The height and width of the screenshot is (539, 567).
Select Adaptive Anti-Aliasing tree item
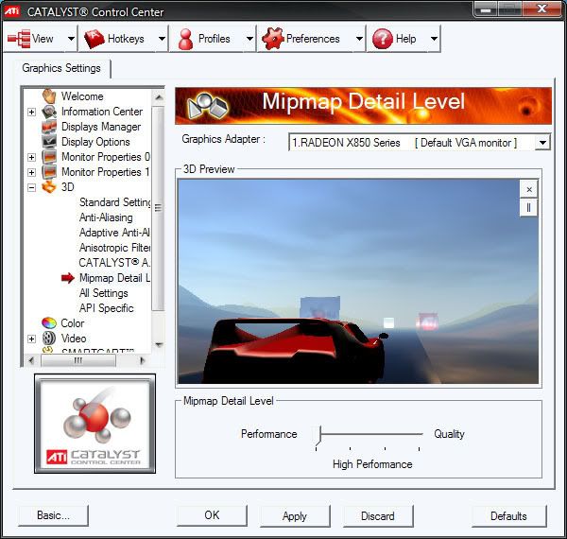(114, 233)
